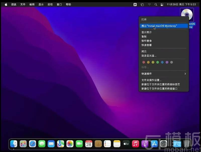Open the Notes app in the Dock

[x=117, y=144]
